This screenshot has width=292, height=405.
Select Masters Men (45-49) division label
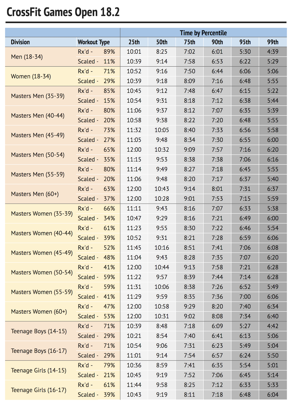click(38, 135)
